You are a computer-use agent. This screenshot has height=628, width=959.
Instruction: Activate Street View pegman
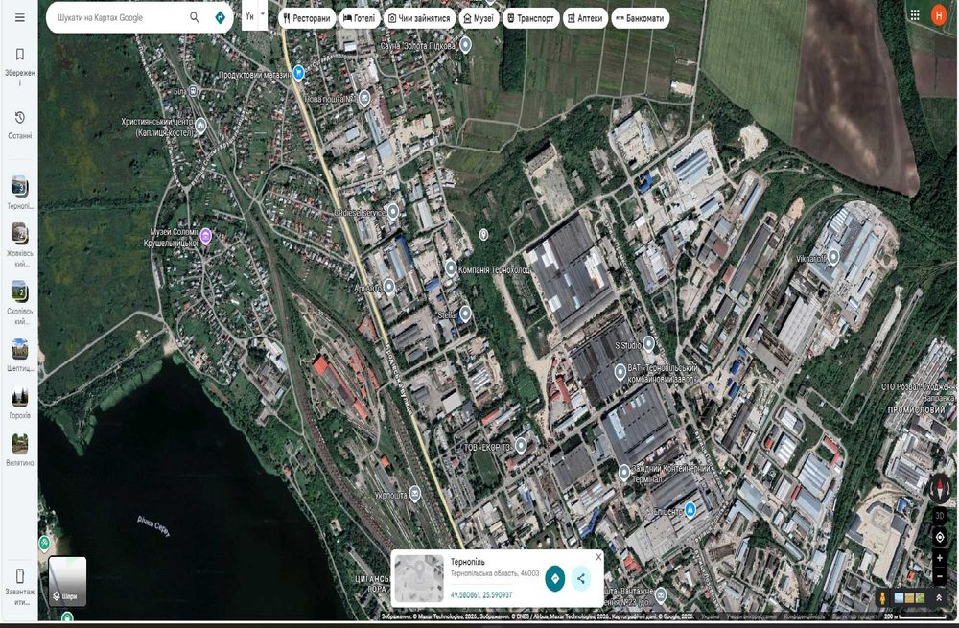click(x=882, y=597)
